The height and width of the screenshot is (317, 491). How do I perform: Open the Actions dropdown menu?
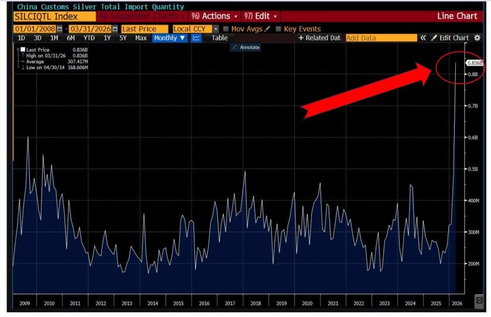(215, 16)
